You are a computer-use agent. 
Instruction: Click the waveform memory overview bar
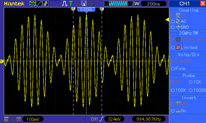click(x=118, y=4)
